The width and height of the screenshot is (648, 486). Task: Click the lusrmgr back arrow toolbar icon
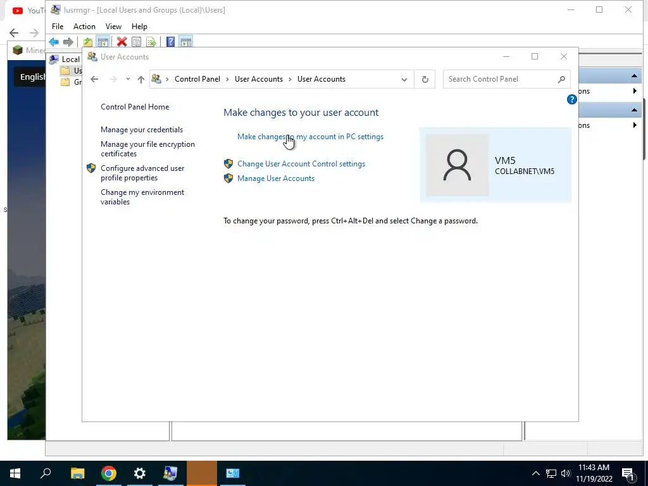pos(54,42)
